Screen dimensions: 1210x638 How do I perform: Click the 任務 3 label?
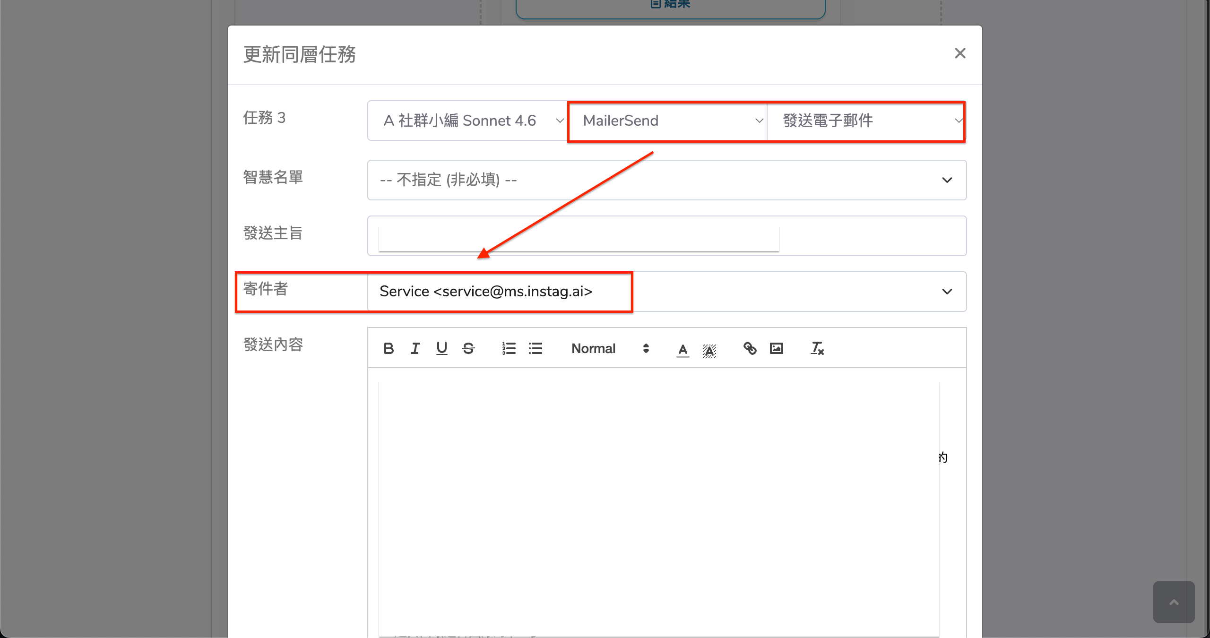pos(265,118)
